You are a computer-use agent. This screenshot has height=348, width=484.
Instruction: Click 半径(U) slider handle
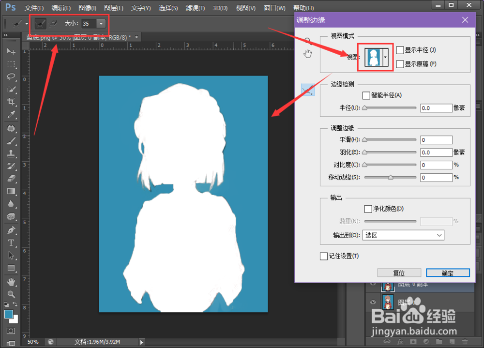point(364,108)
